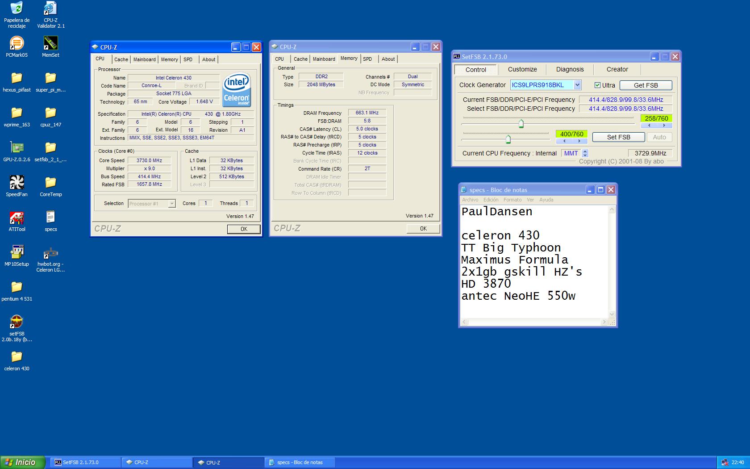Launch the SpeedFan desktop icon
The height and width of the screenshot is (469, 750).
17,186
